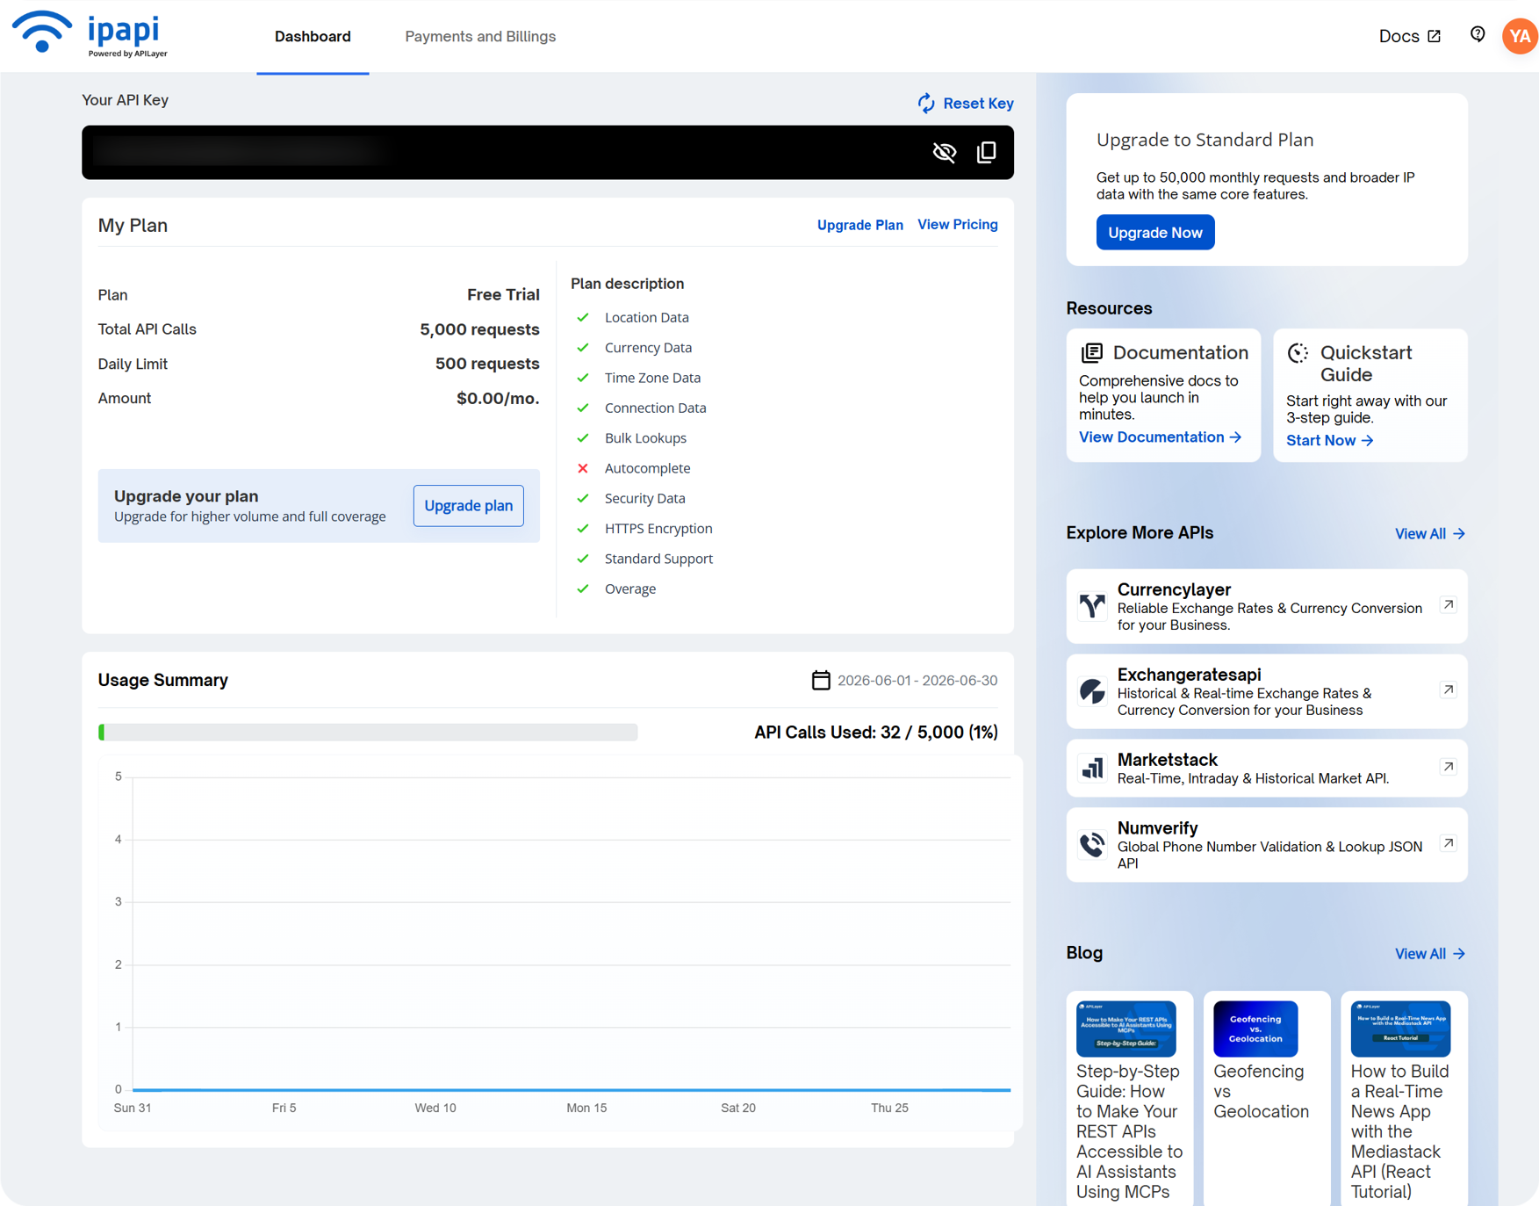Click the Upgrade Now button
1539x1206 pixels.
[1154, 232]
